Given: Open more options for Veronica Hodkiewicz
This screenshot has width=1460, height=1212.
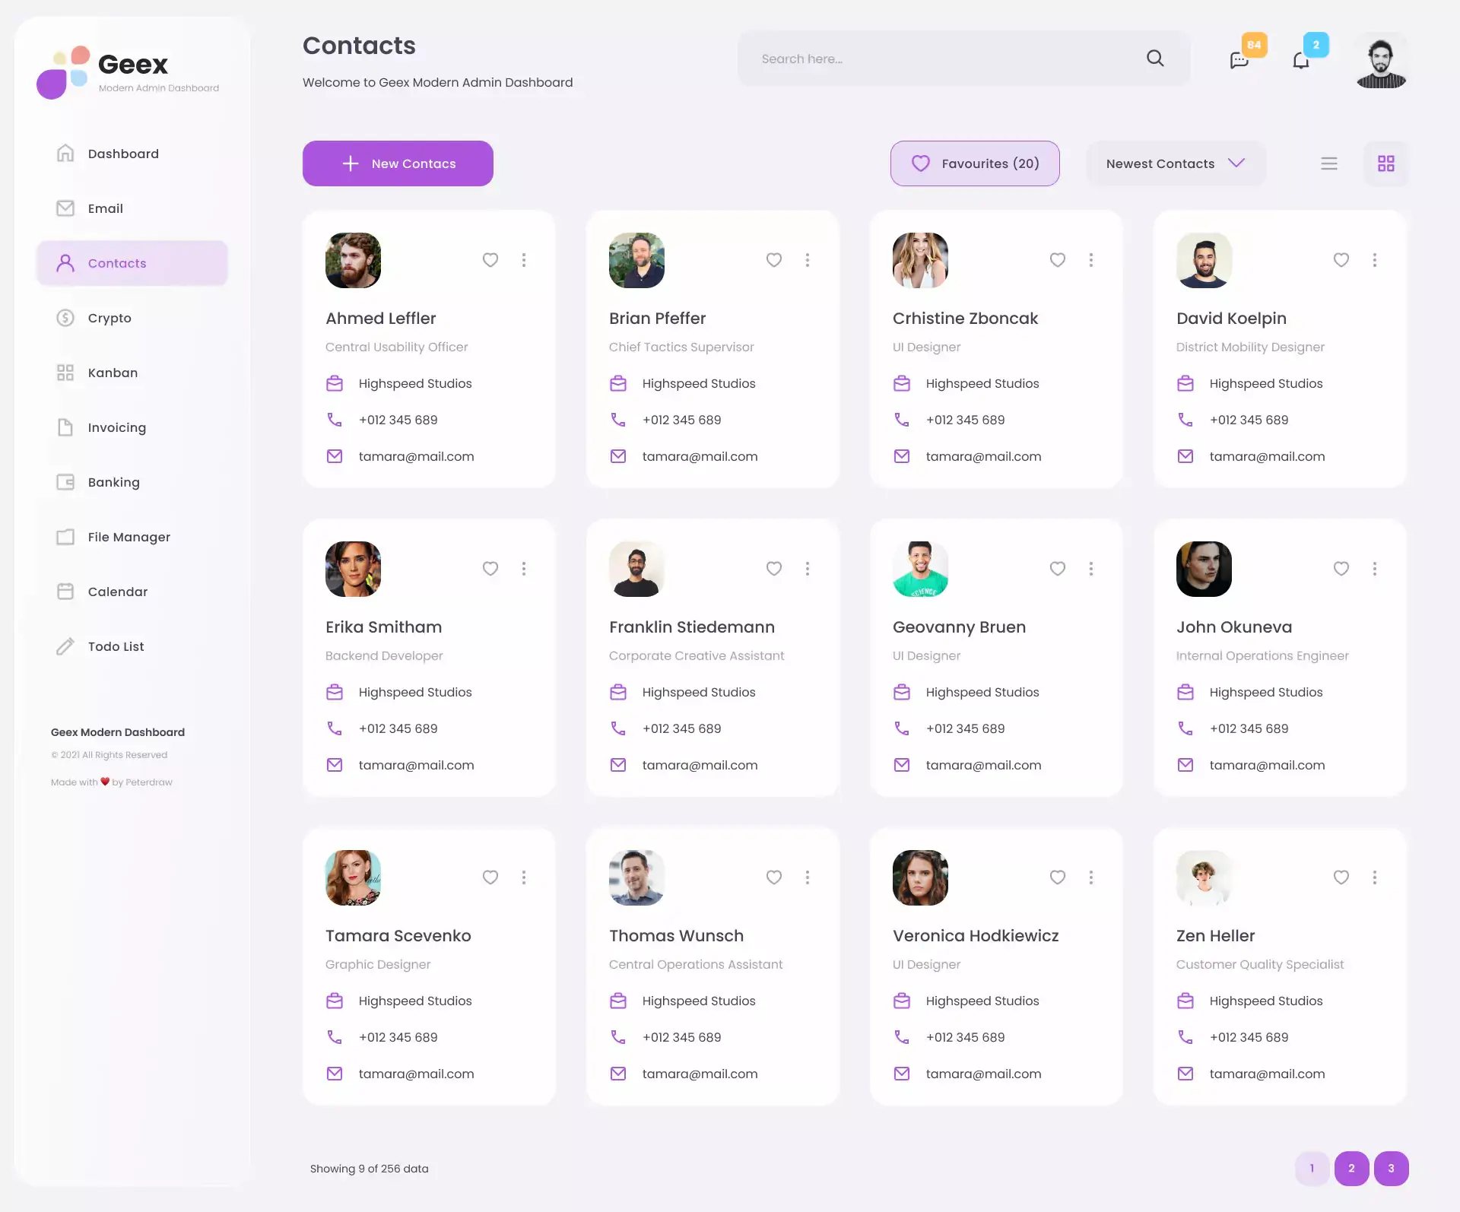Looking at the screenshot, I should pyautogui.click(x=1091, y=877).
